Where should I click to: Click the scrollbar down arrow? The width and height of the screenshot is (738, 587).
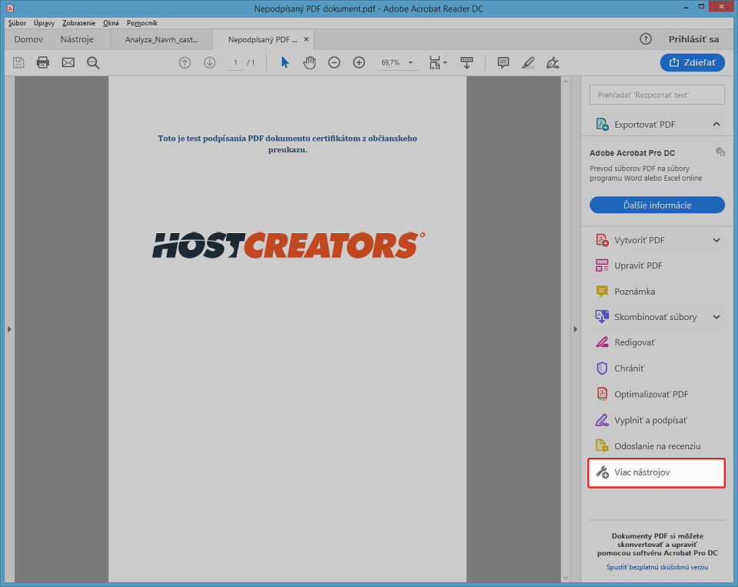[x=566, y=578]
